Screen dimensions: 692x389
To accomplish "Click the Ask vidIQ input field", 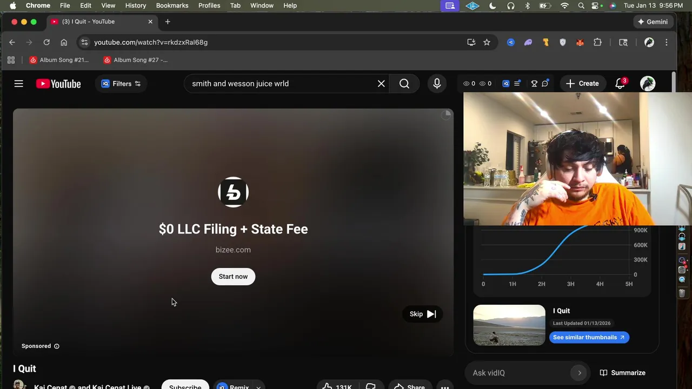I will [519, 373].
